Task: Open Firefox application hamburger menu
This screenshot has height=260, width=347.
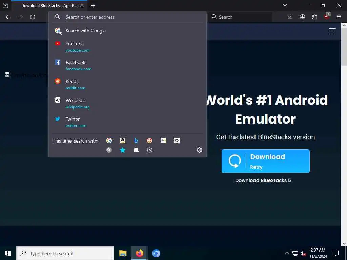Action: pyautogui.click(x=339, y=17)
